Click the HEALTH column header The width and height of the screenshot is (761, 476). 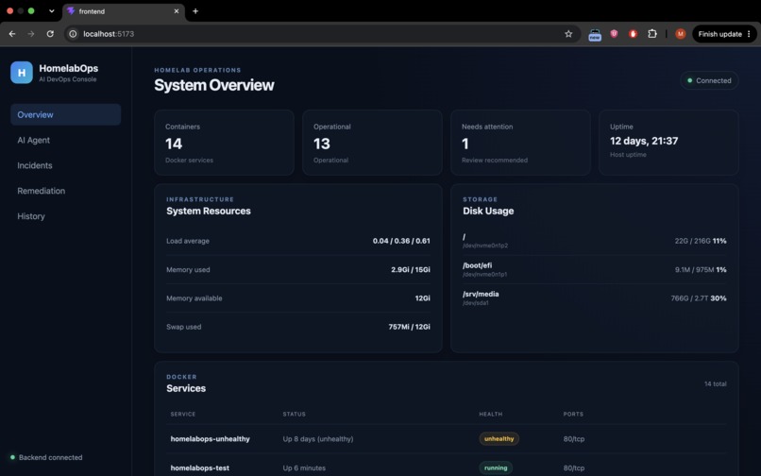pyautogui.click(x=491, y=415)
